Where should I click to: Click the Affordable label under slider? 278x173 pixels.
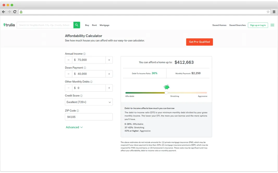130,96
